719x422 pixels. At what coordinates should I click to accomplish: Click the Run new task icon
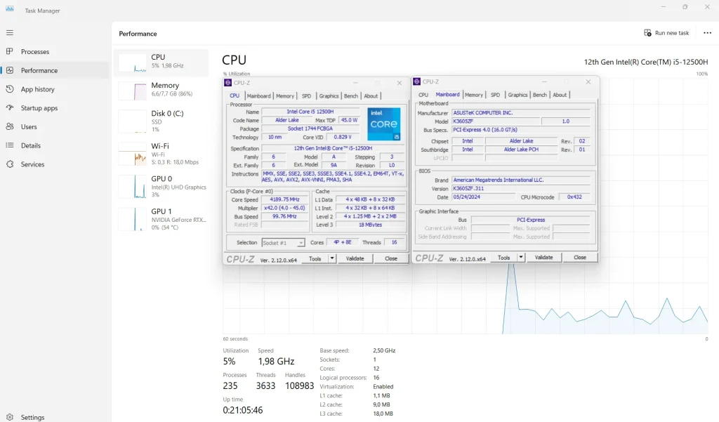click(647, 32)
